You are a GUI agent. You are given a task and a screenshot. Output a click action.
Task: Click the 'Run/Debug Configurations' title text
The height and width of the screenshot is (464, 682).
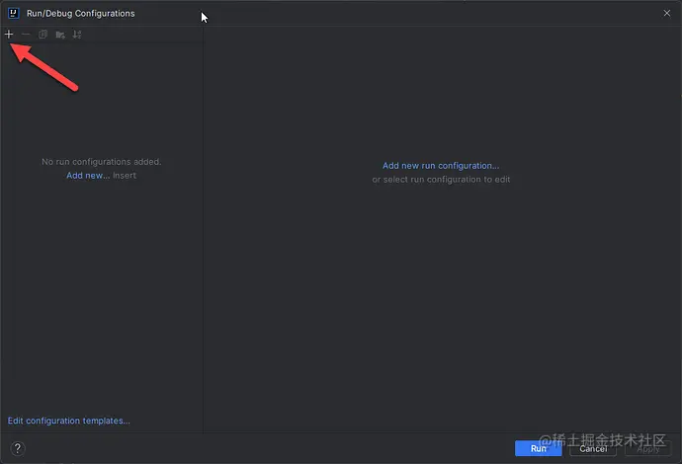[80, 14]
